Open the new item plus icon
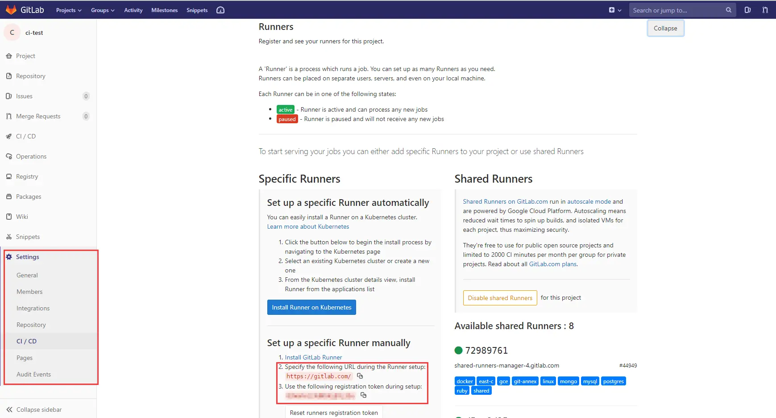776x418 pixels. [612, 10]
